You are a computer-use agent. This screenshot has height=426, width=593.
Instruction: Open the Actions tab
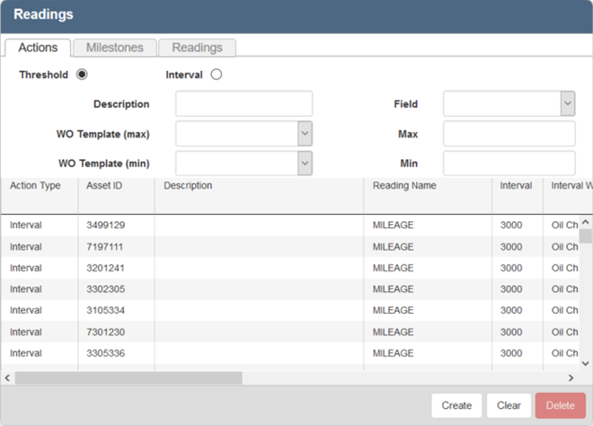coord(38,48)
